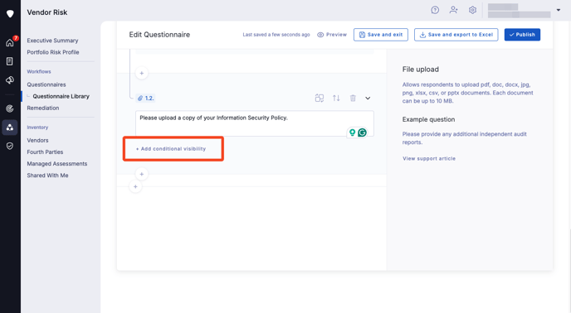Screen dimensions: 571x313
Task: Open the settings gear icon
Action: 472,10
